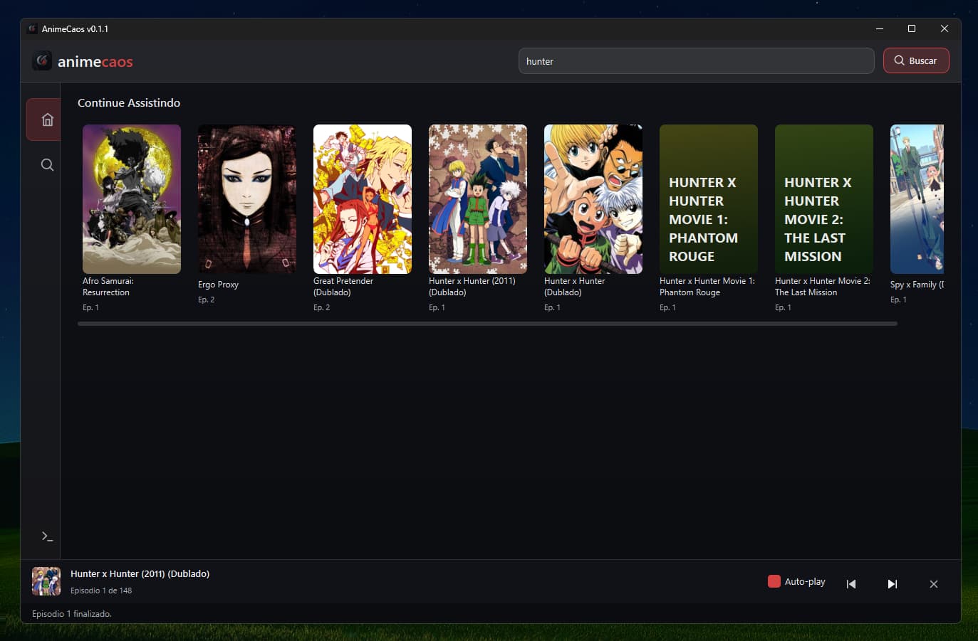This screenshot has width=978, height=641.
Task: Go back to the previous episode
Action: (x=850, y=583)
